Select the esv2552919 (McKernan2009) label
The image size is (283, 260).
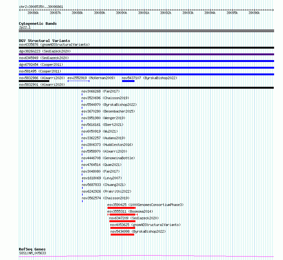pos(91,78)
